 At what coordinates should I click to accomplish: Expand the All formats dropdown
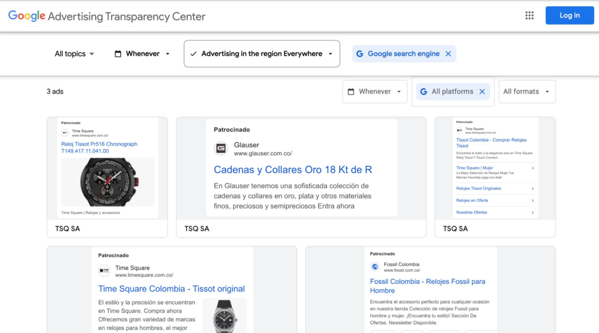click(x=526, y=92)
